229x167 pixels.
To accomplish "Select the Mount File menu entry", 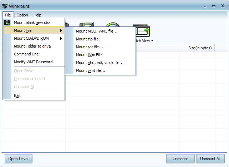I will click(34, 30).
